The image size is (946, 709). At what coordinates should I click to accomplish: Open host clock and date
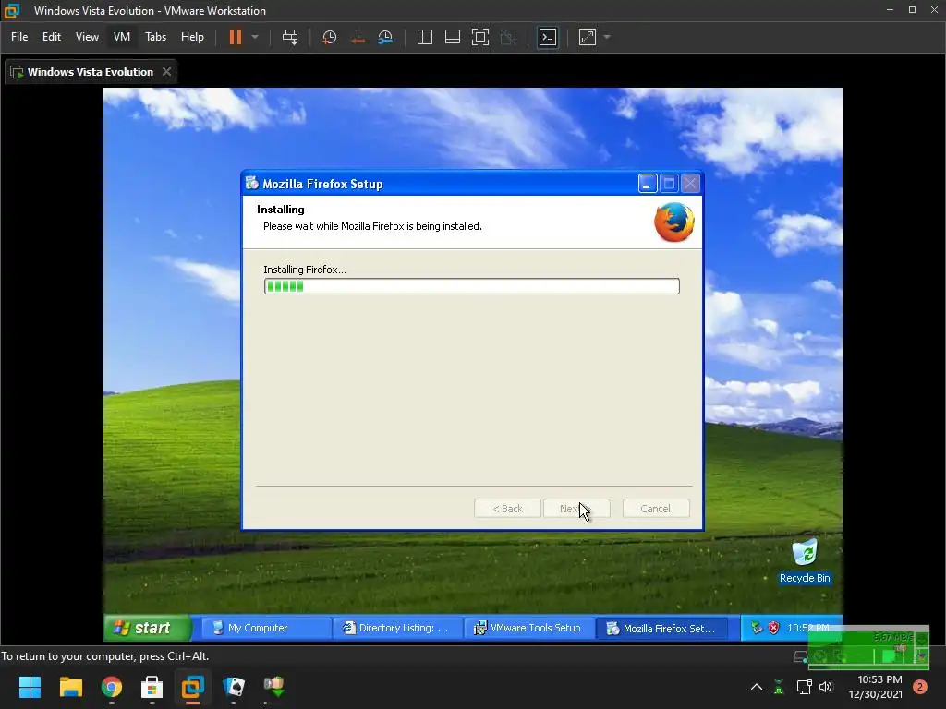tap(876, 687)
